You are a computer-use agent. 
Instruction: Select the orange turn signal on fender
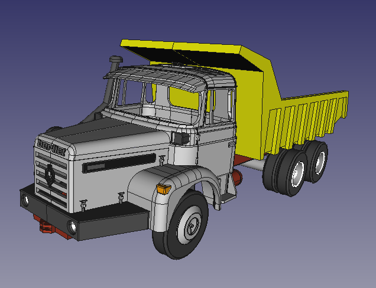tap(164, 189)
